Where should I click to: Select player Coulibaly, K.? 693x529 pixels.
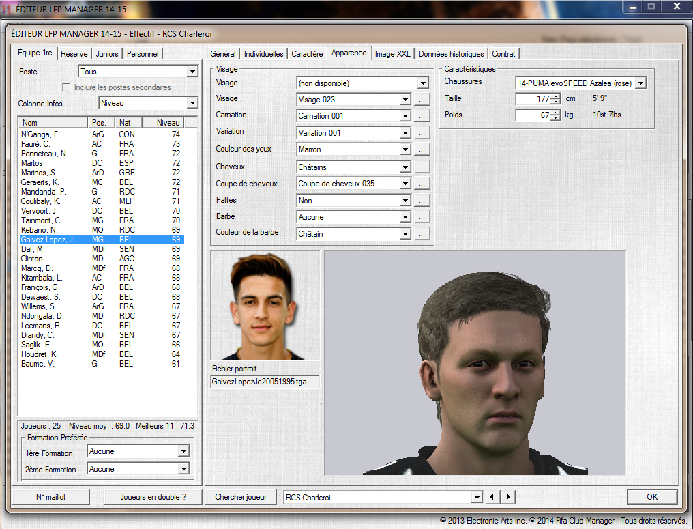pos(101,201)
